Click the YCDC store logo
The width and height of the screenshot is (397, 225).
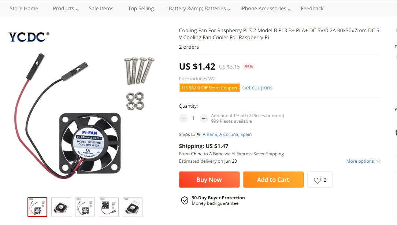click(x=29, y=37)
